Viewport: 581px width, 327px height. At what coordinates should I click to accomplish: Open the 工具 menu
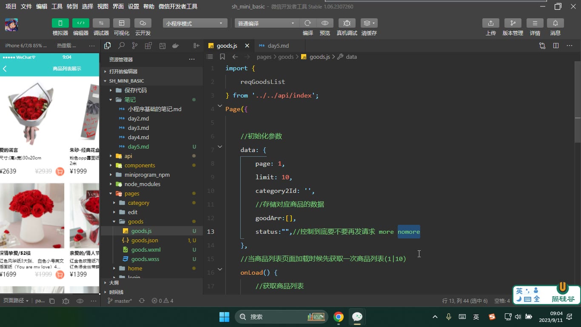[57, 6]
